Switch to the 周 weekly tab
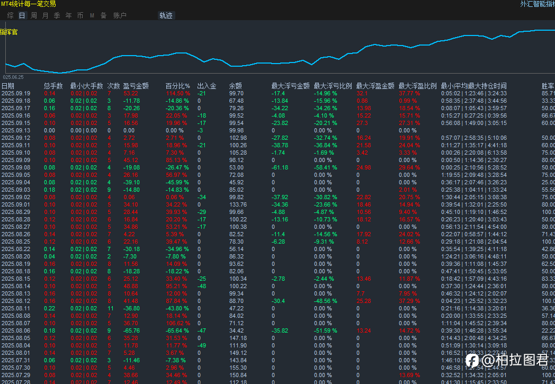The image size is (555, 384). [34, 15]
